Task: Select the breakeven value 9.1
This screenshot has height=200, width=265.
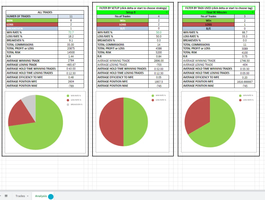Action: coord(71,40)
